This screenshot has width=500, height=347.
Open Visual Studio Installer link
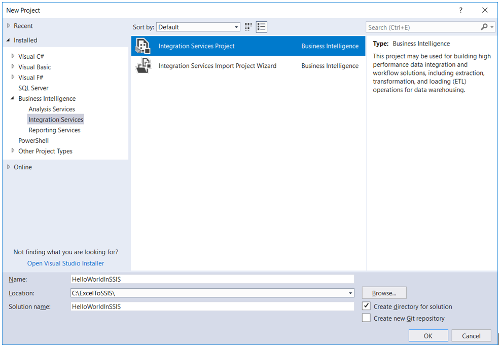66,263
